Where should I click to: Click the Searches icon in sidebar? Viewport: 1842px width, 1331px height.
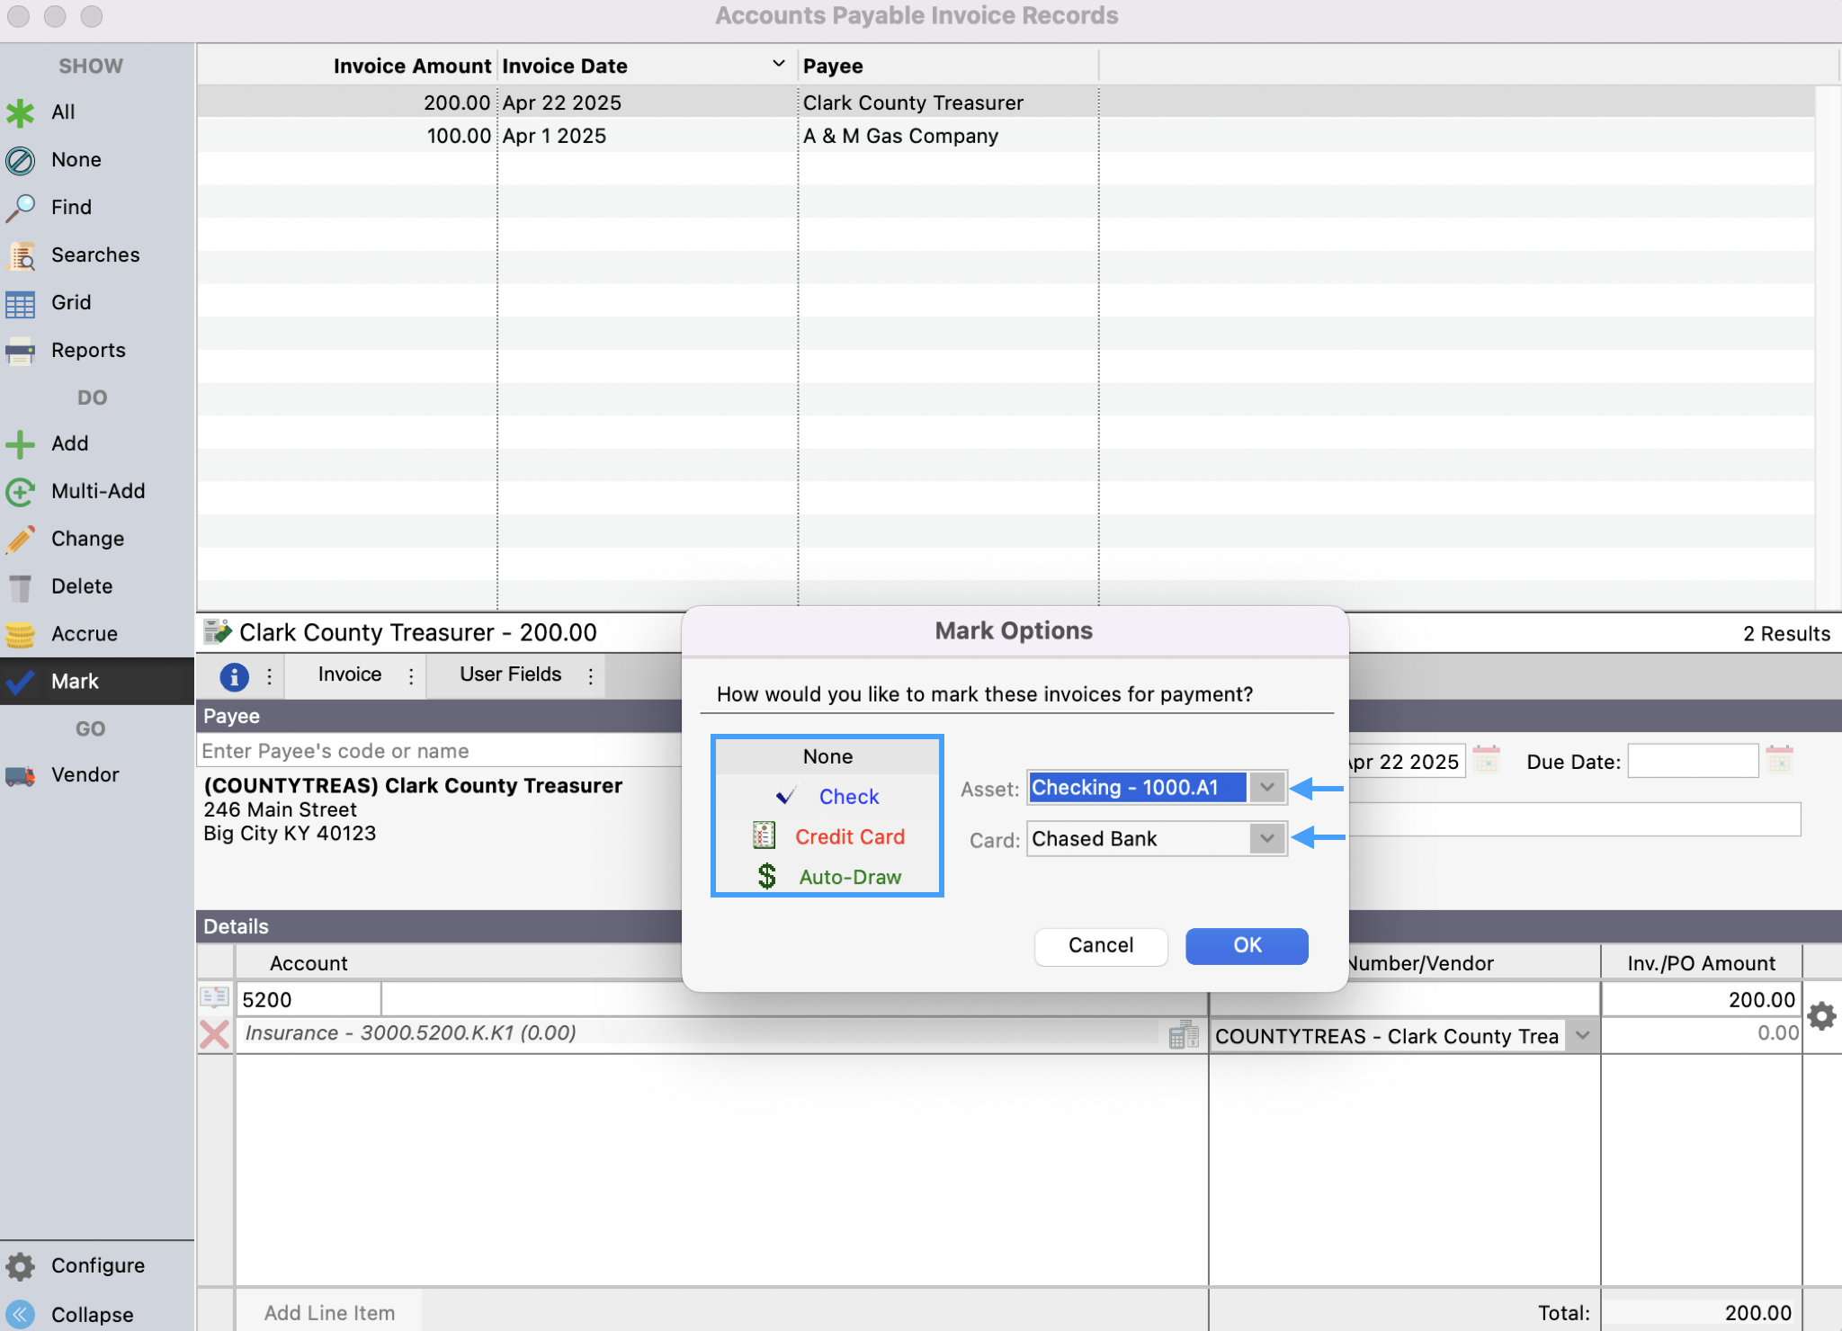(21, 256)
